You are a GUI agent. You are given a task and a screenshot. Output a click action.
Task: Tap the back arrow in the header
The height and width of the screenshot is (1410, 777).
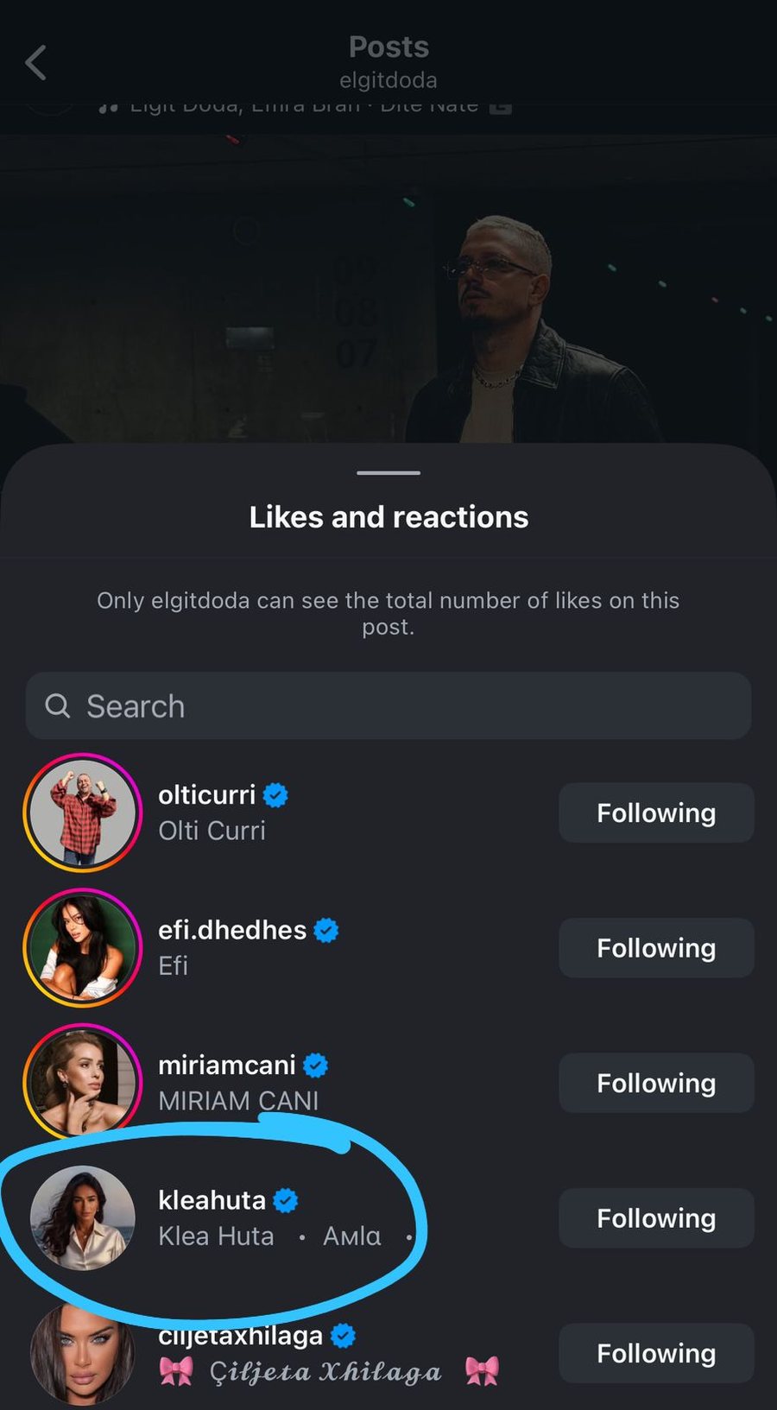[36, 63]
